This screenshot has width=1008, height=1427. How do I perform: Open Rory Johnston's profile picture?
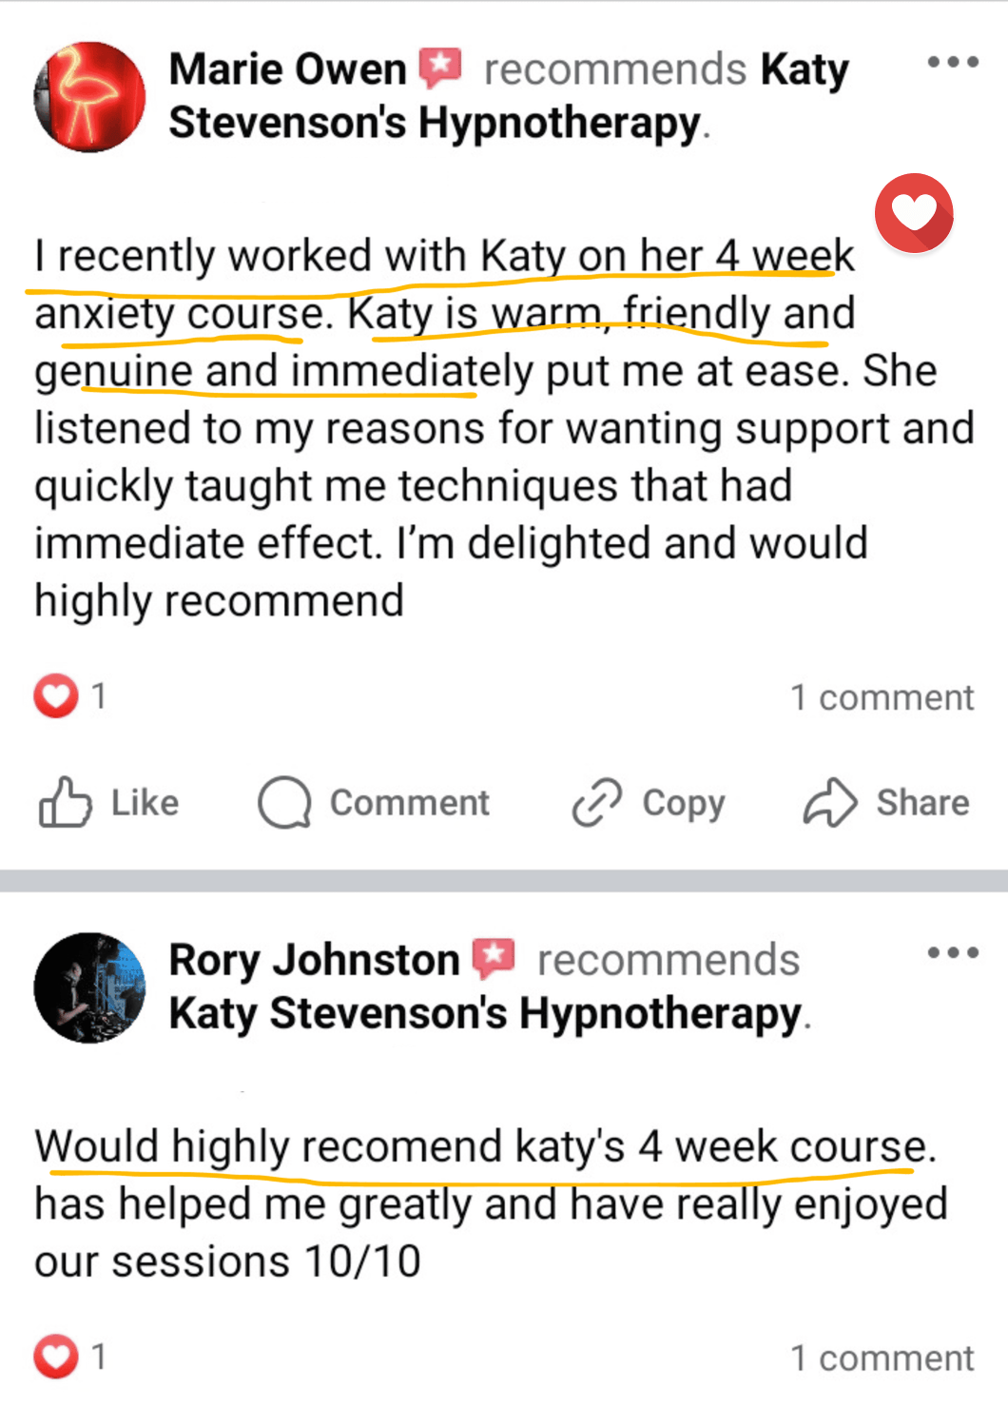[x=89, y=987]
